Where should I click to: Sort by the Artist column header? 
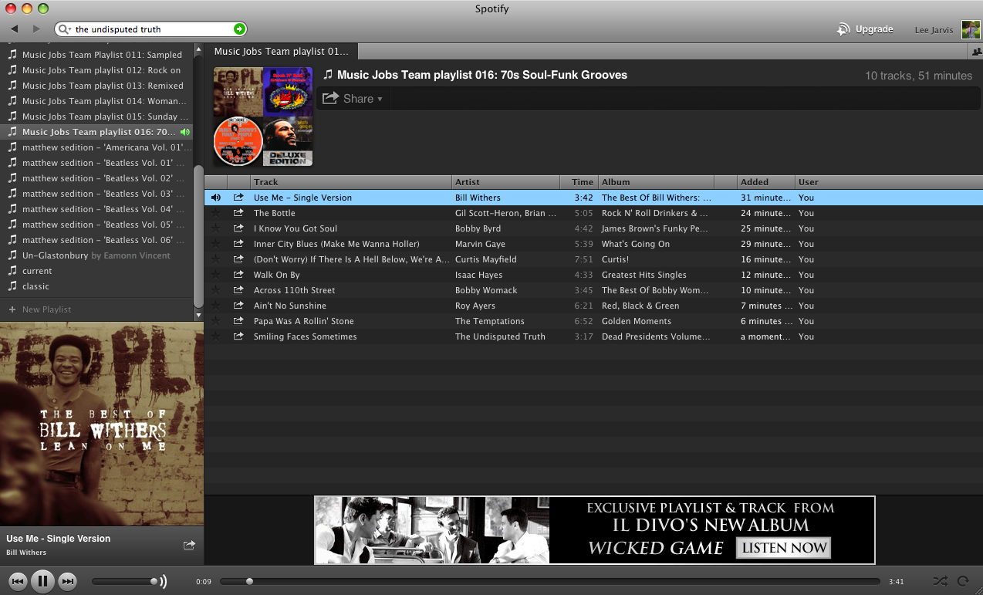pyautogui.click(x=505, y=182)
